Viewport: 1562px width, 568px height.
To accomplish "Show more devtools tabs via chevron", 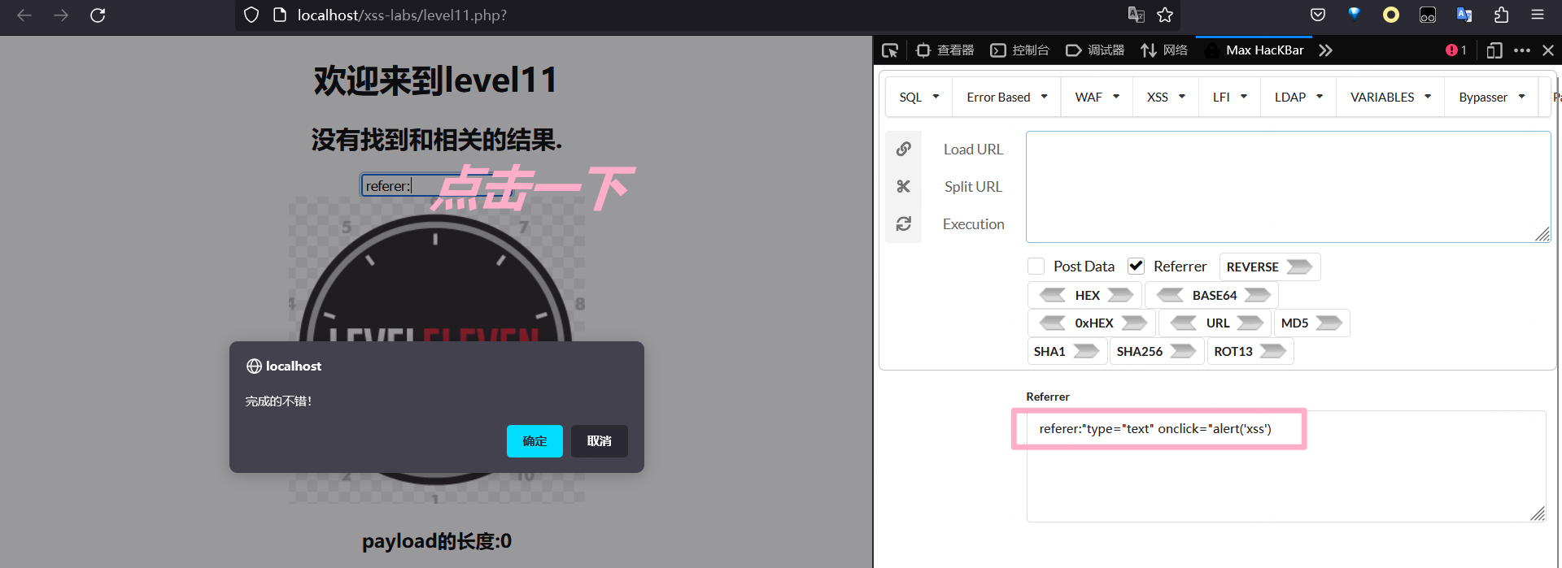I will point(1325,50).
